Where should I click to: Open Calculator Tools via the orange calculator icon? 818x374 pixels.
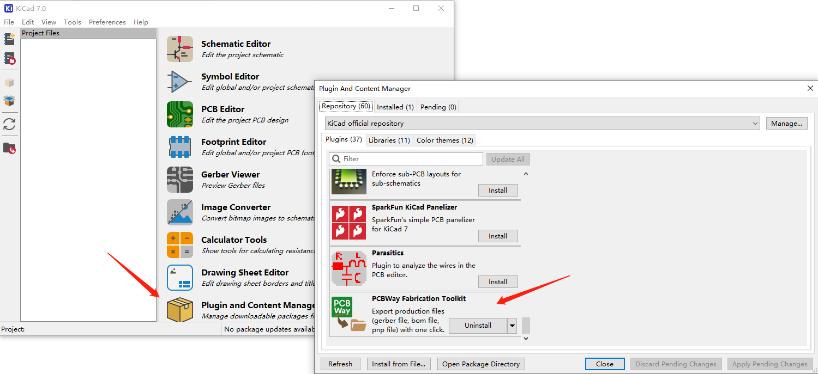pos(180,245)
